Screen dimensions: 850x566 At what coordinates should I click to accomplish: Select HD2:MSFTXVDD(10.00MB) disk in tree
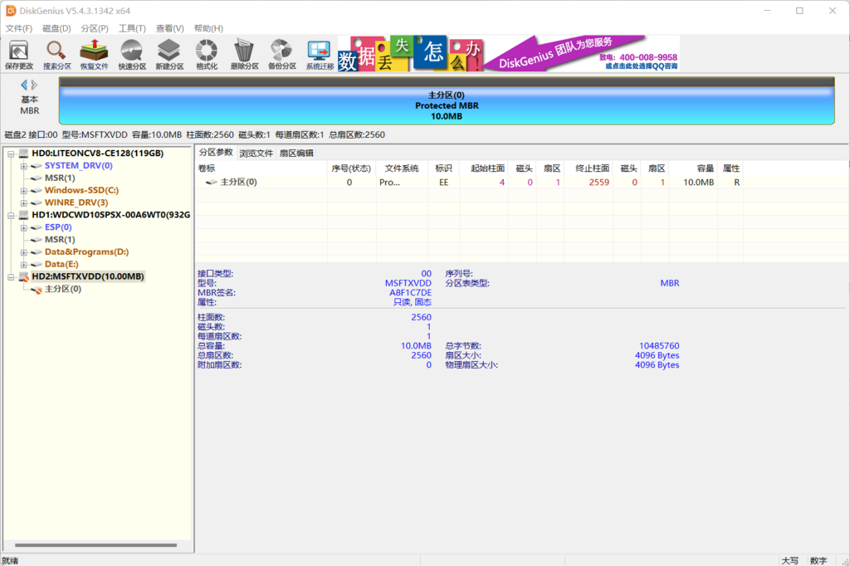[x=88, y=276]
